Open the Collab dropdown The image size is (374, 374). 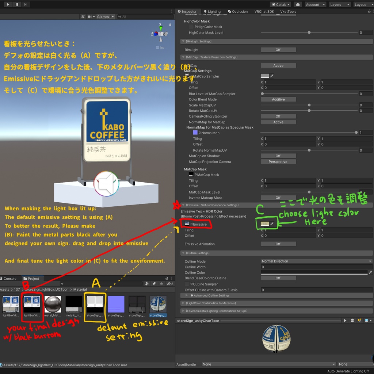pos(280,4)
